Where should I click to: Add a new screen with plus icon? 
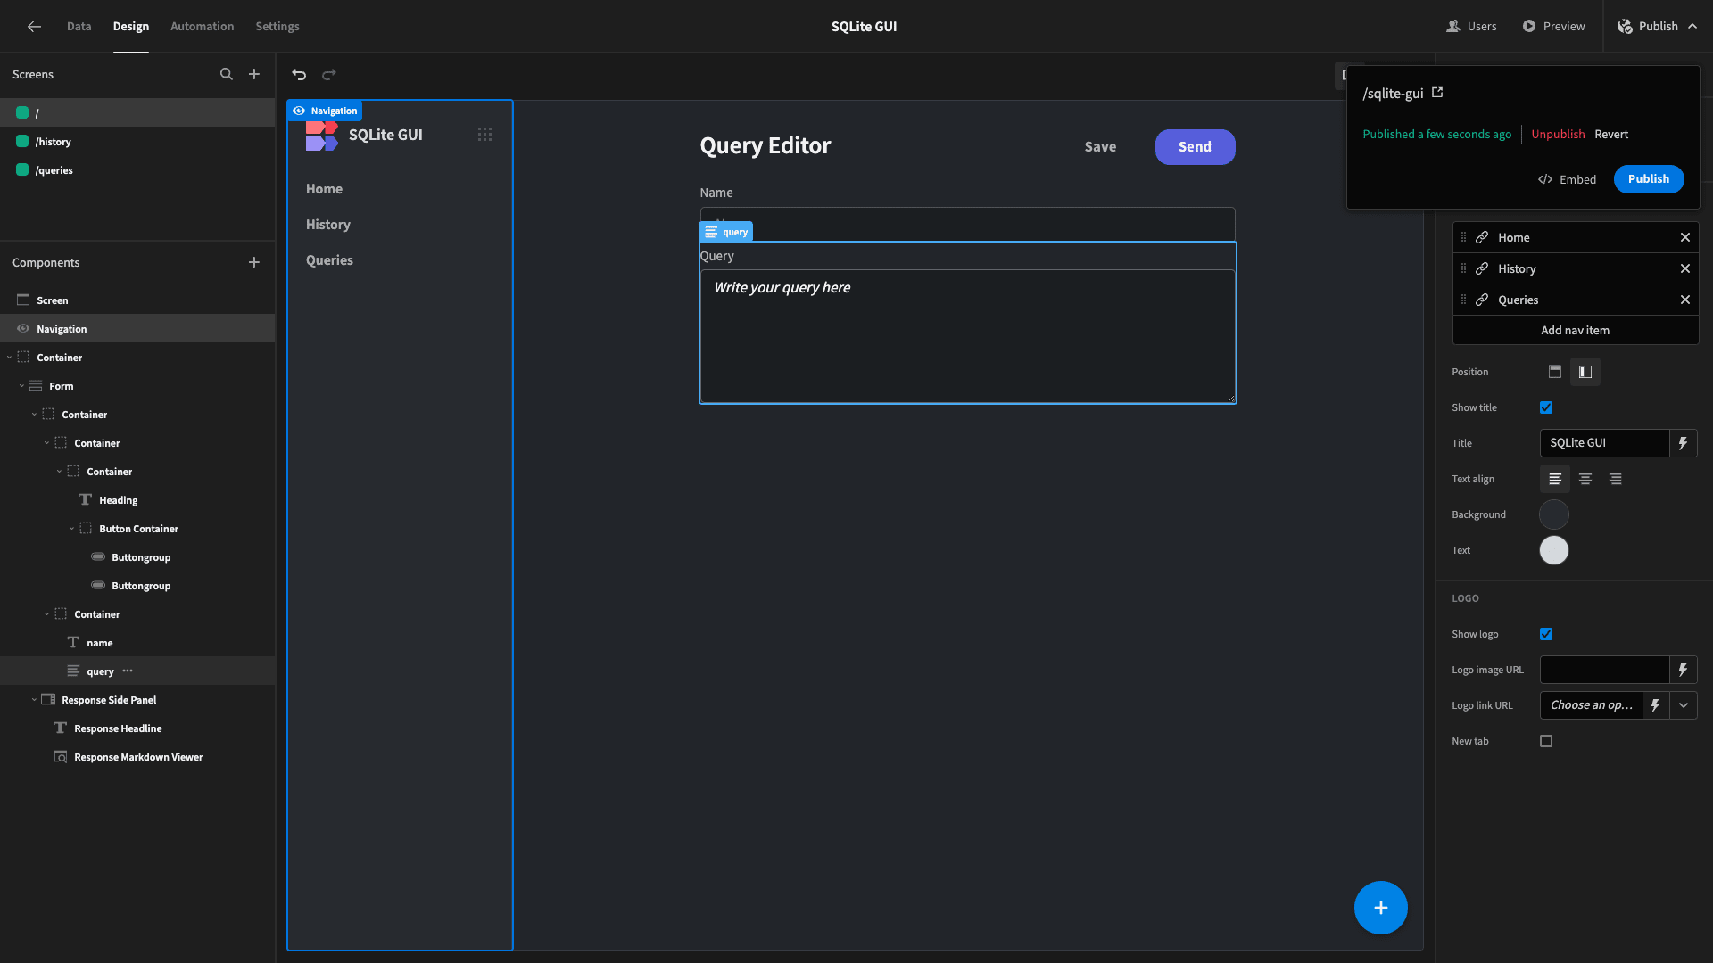[254, 75]
